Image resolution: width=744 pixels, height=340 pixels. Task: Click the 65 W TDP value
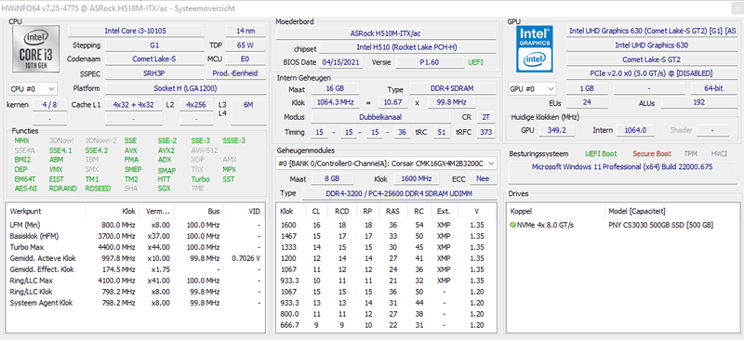246,46
